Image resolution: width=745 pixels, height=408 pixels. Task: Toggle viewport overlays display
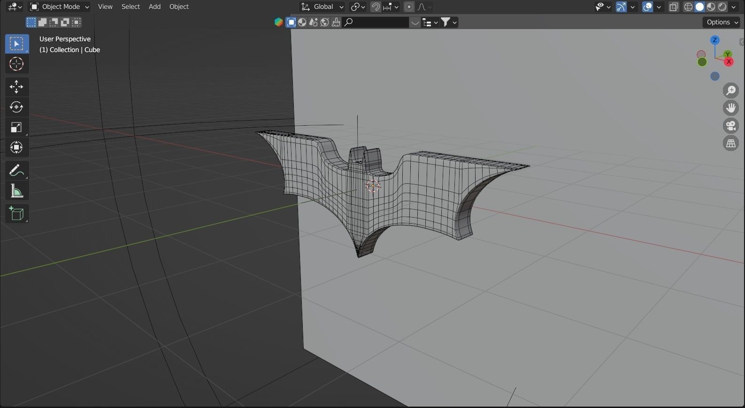point(647,7)
